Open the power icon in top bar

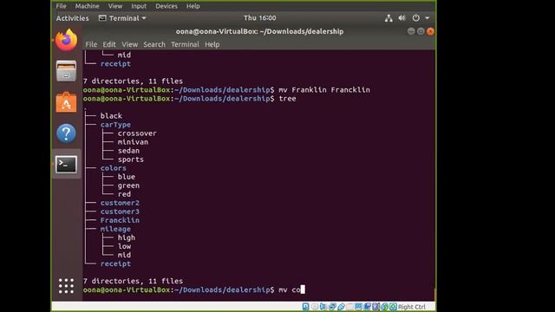(416, 18)
